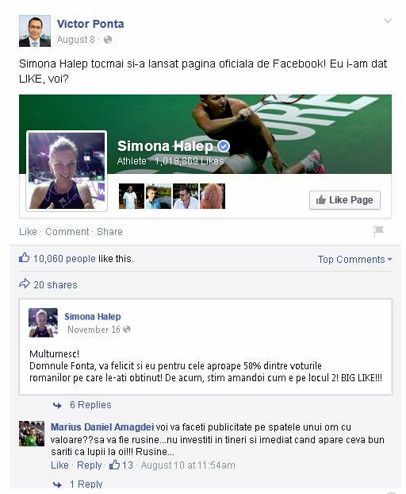Click the globe privacy icon beside August 8
This screenshot has height=494, width=406.
108,40
